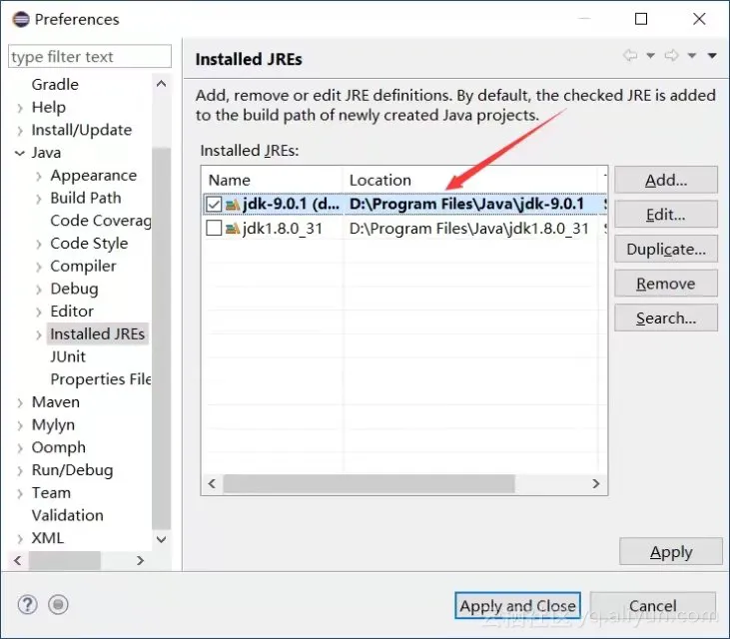
Task: Expand the Code Style node
Action: click(x=39, y=245)
